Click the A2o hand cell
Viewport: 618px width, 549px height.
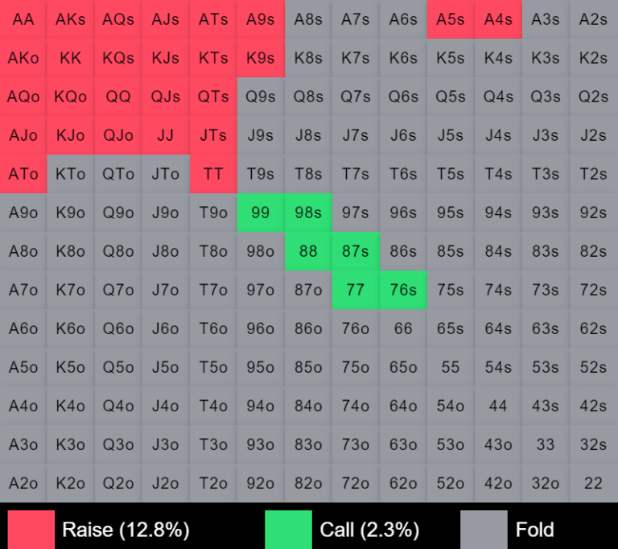click(23, 483)
